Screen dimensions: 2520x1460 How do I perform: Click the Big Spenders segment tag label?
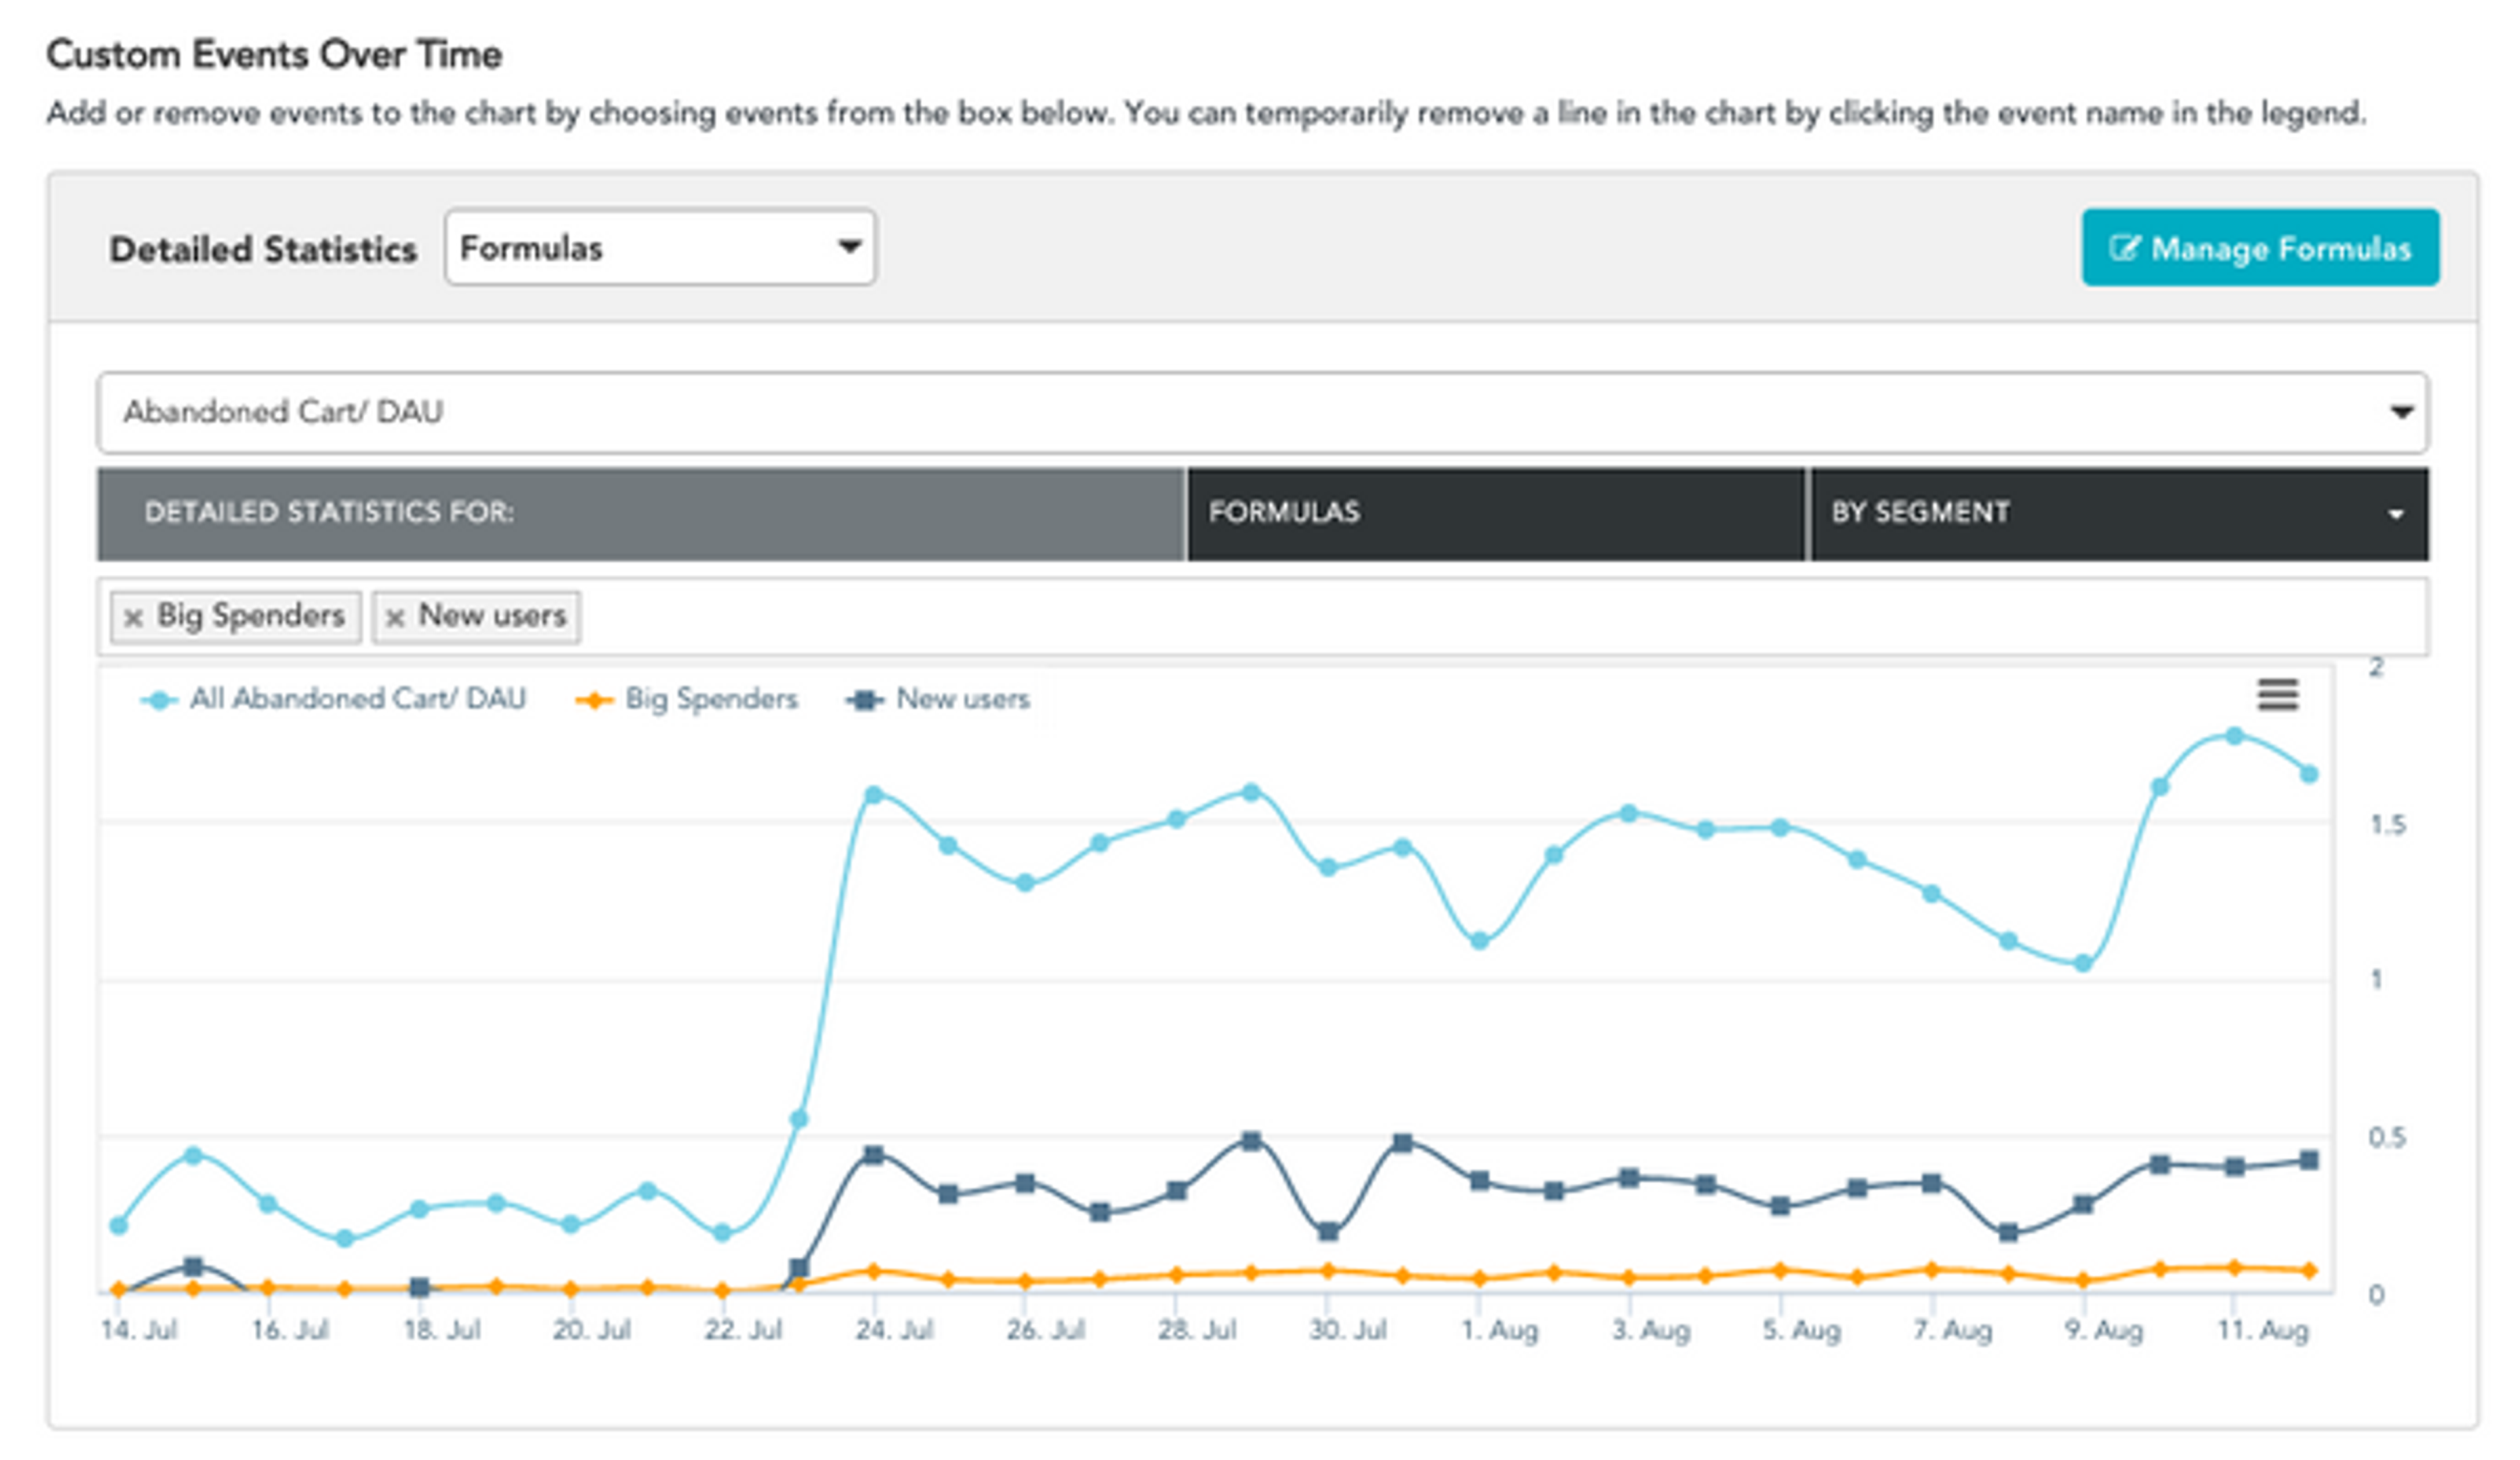pos(251,615)
